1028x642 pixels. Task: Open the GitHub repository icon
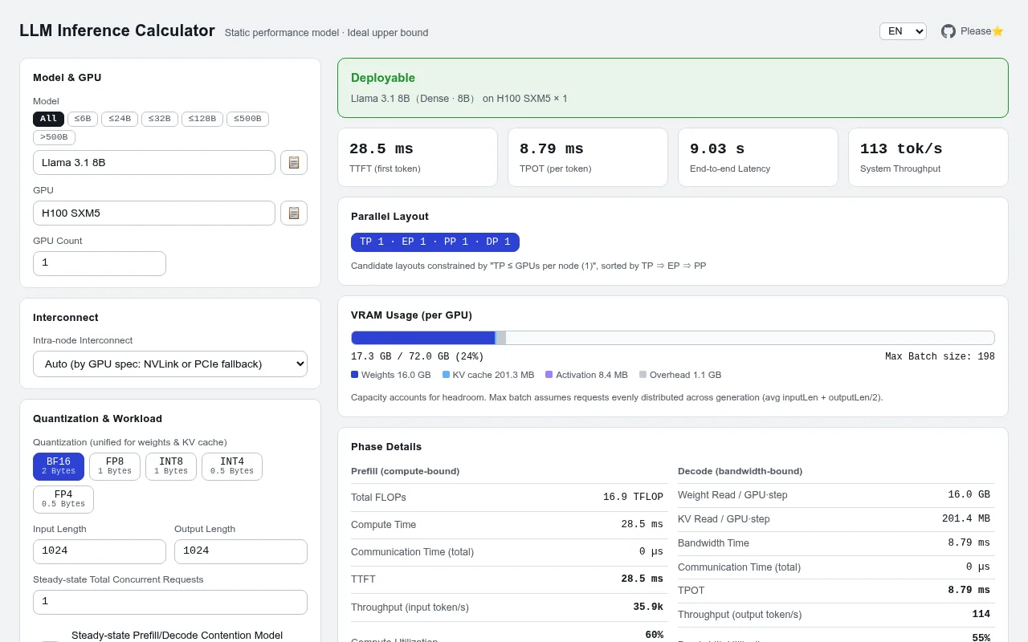(x=948, y=31)
